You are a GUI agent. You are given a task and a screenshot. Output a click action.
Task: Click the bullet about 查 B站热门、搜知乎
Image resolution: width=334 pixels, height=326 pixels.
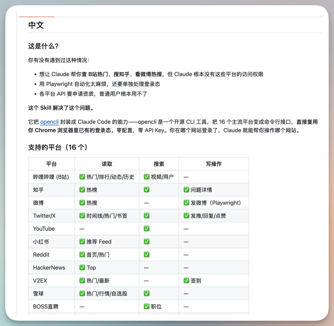click(x=151, y=74)
